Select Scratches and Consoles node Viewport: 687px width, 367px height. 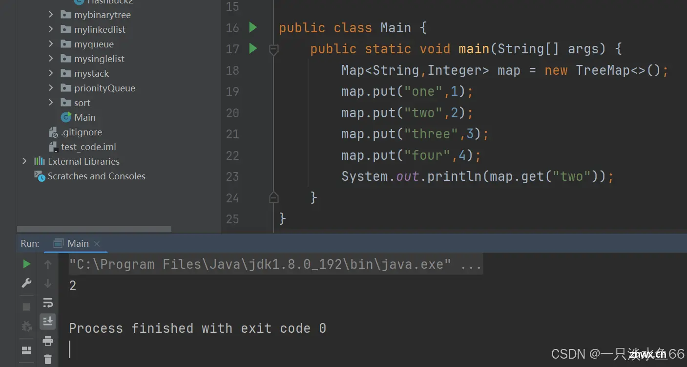(96, 176)
